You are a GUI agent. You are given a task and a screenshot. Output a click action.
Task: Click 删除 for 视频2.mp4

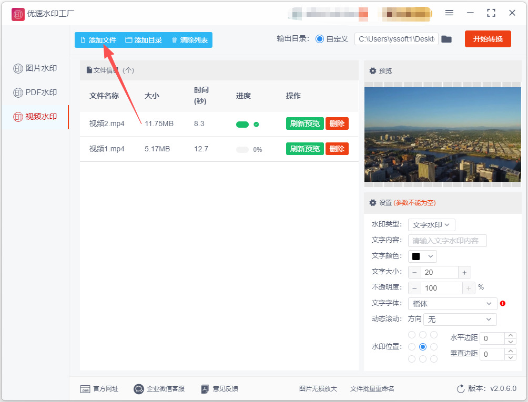[337, 123]
